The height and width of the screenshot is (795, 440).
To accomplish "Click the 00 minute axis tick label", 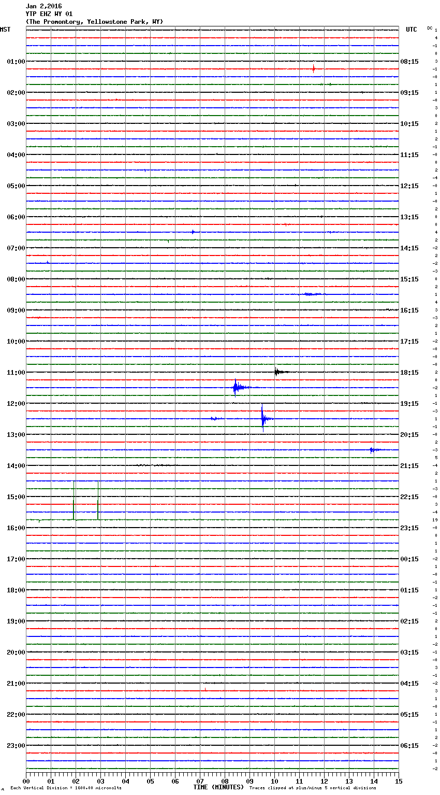I will [26, 782].
